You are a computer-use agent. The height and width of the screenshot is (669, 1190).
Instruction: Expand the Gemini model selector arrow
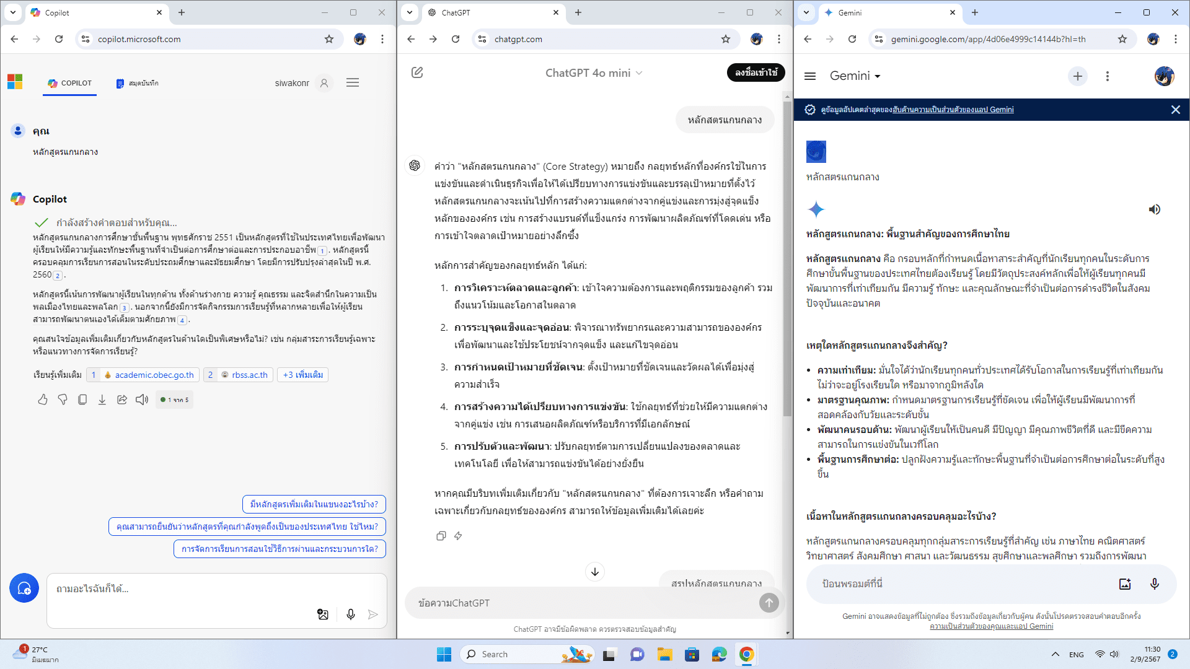877,76
